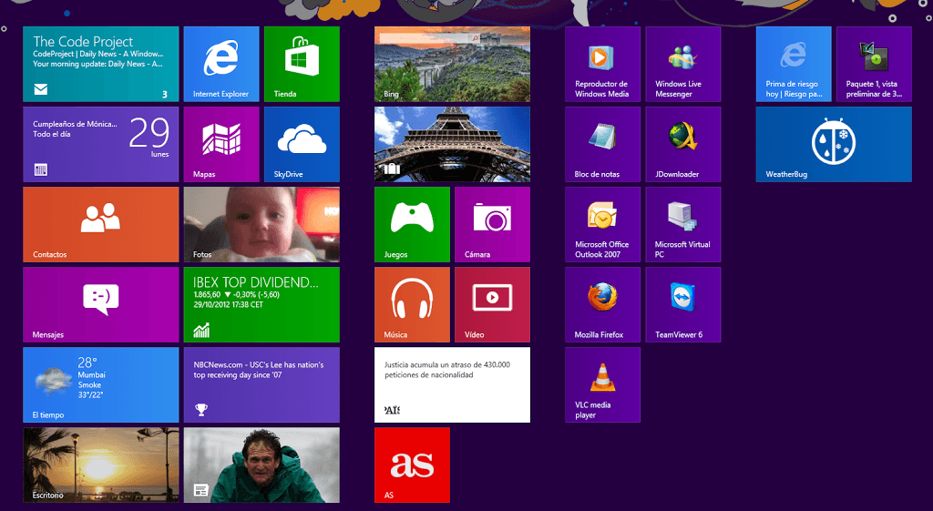
Task: Launch JDownloader
Action: (x=683, y=145)
